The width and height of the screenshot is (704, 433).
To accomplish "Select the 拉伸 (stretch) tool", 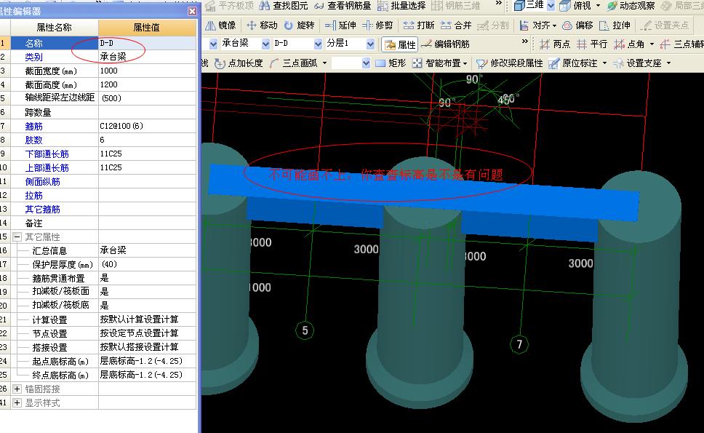I will coord(615,25).
